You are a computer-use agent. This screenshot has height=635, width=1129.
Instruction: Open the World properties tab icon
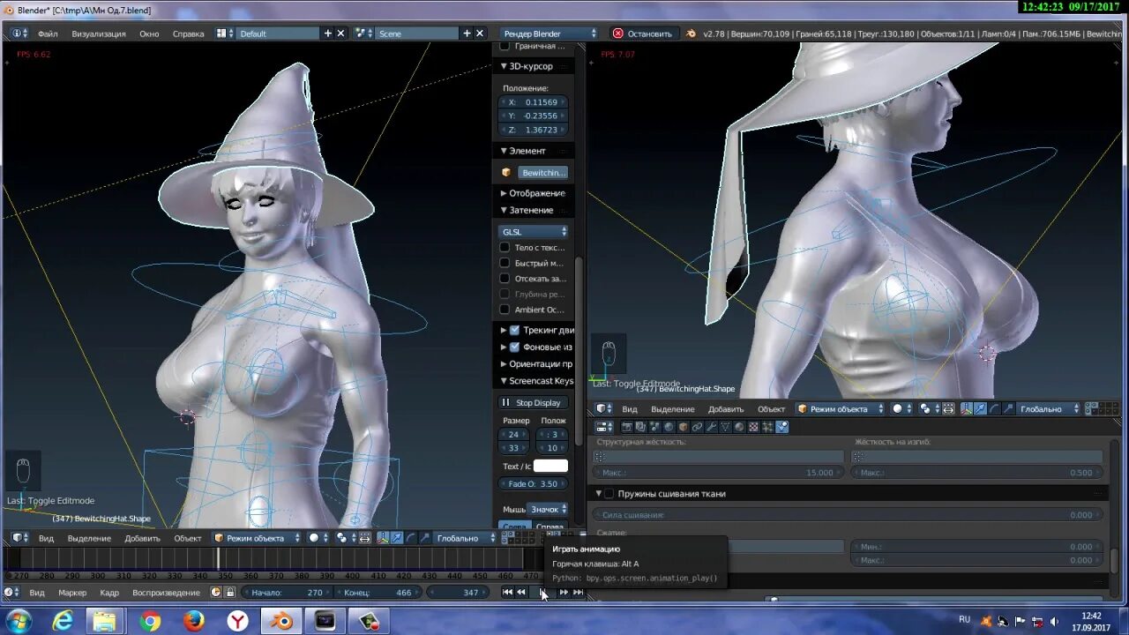pyautogui.click(x=669, y=427)
